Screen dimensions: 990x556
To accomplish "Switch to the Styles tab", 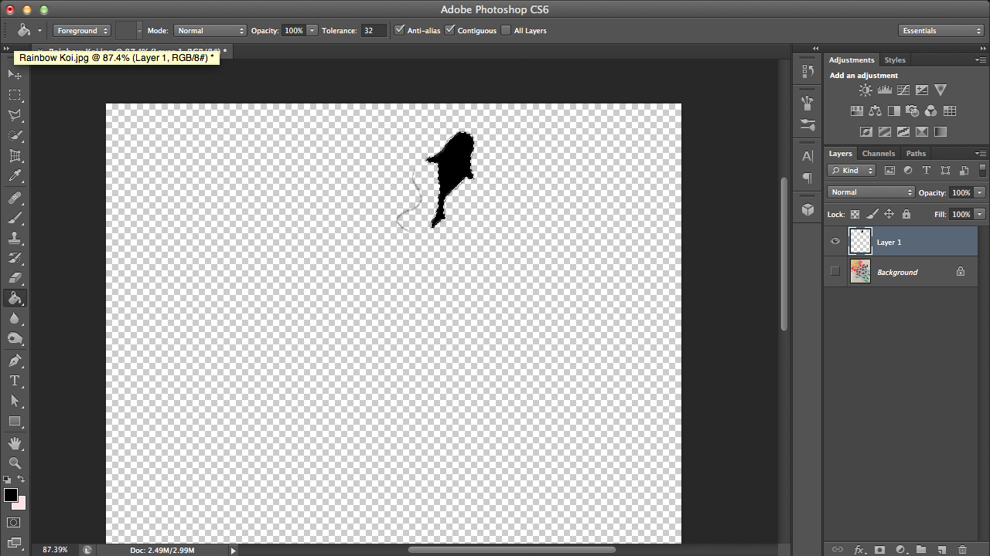I will click(x=895, y=59).
